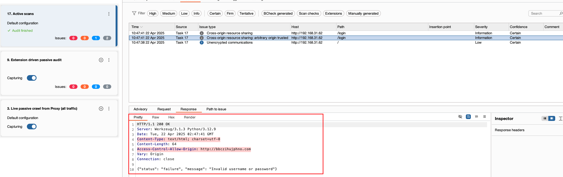Select the 17. Active scans task card
Image resolution: width=563 pixels, height=177 pixels.
(59, 26)
